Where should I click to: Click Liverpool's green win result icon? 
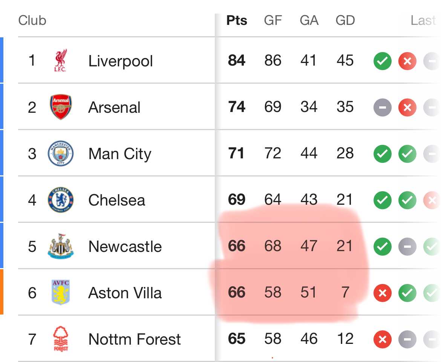(x=383, y=61)
